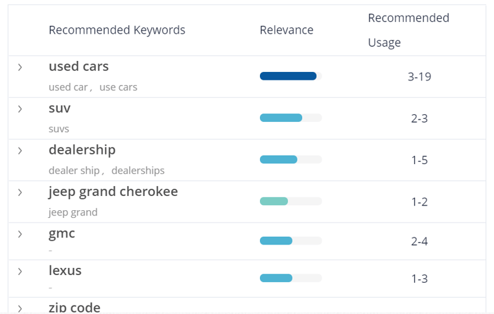The width and height of the screenshot is (494, 314).
Task: Click the dealership keyword text
Action: [82, 150]
